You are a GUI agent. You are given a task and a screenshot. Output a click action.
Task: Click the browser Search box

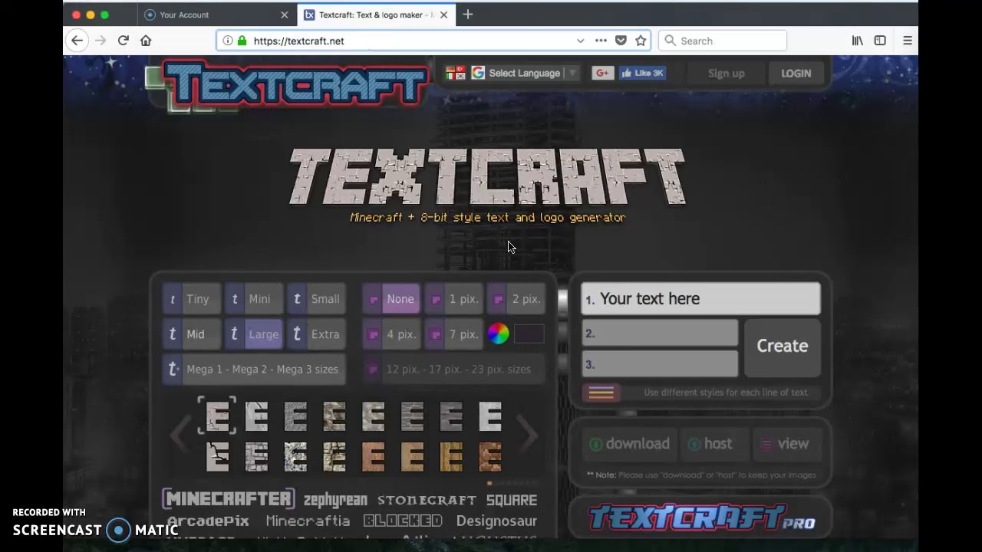click(x=723, y=41)
